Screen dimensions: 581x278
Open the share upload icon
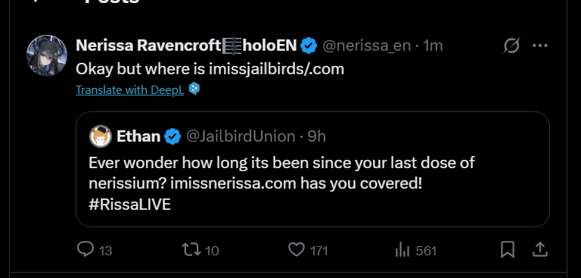pyautogui.click(x=540, y=249)
